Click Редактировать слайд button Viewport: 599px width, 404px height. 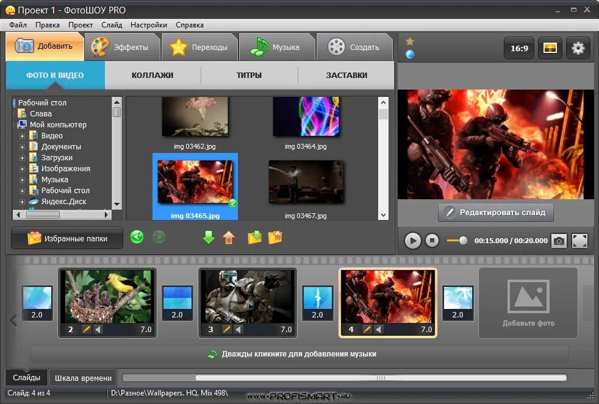click(495, 213)
